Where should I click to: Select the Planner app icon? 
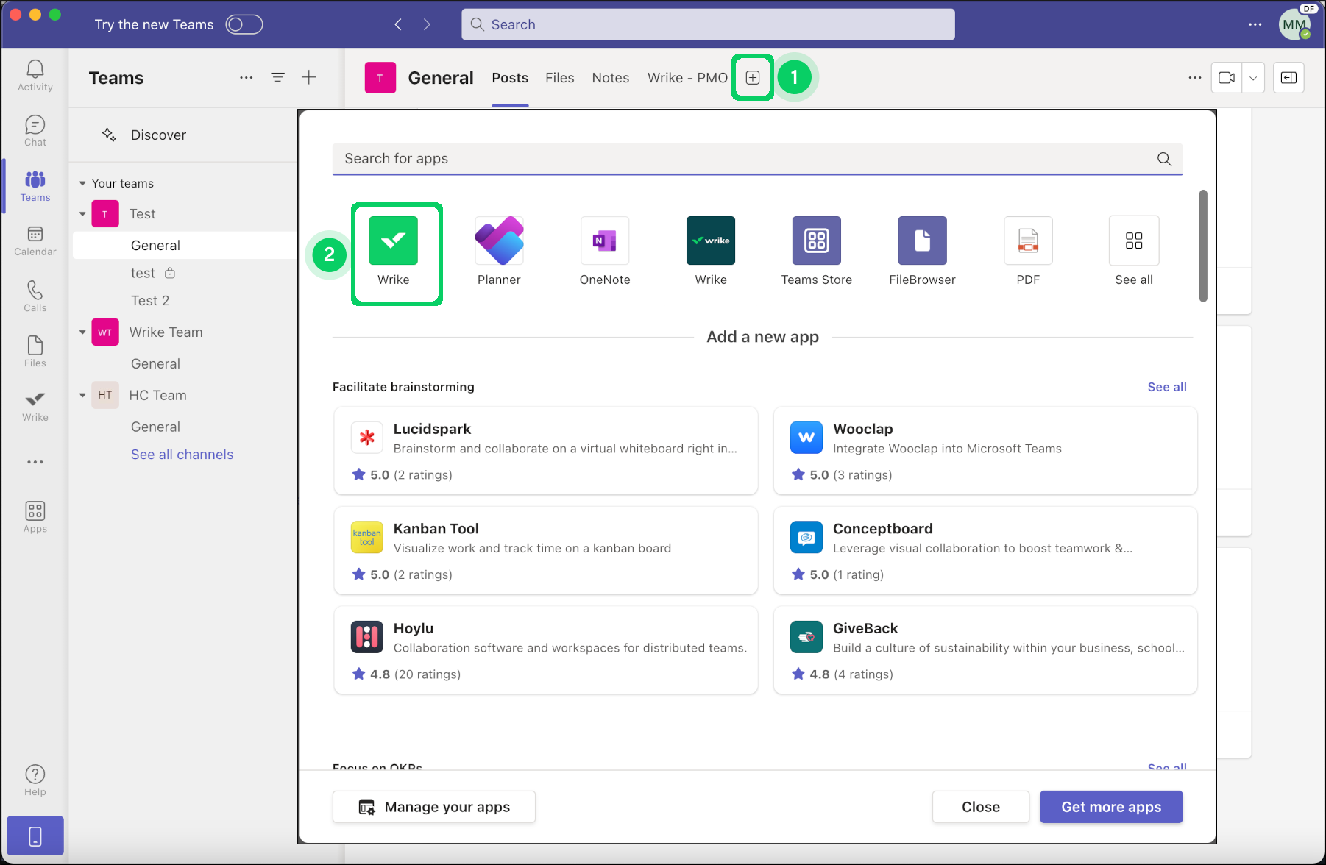coord(499,241)
